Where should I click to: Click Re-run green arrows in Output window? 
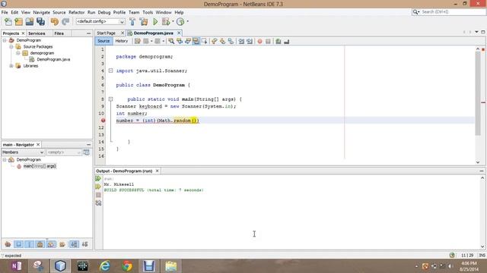point(98,179)
